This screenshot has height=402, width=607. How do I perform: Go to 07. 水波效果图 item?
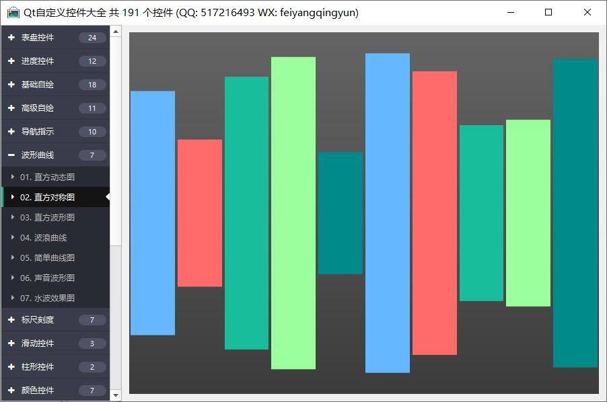tap(47, 298)
